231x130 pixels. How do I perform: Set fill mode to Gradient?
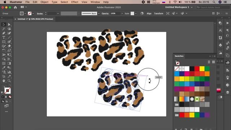pyautogui.click(x=6, y=97)
